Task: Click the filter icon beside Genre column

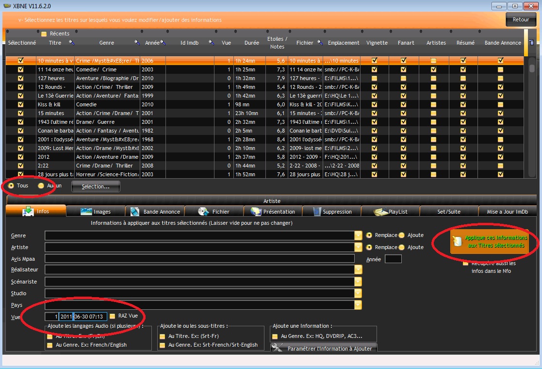Action: (137, 43)
